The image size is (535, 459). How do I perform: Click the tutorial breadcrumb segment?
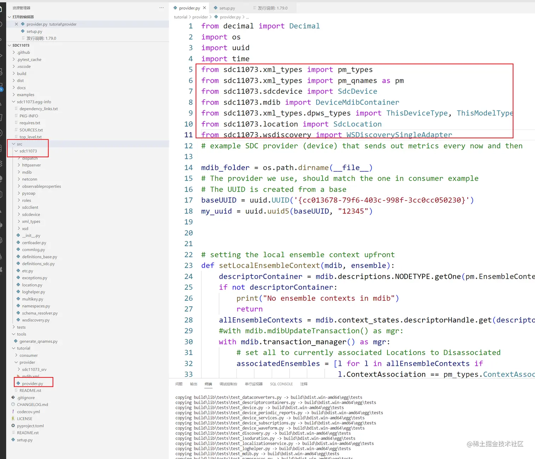click(180, 17)
